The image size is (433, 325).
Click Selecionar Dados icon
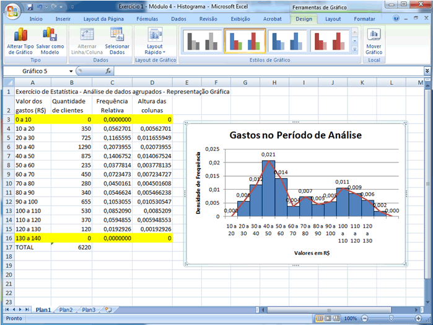(117, 35)
